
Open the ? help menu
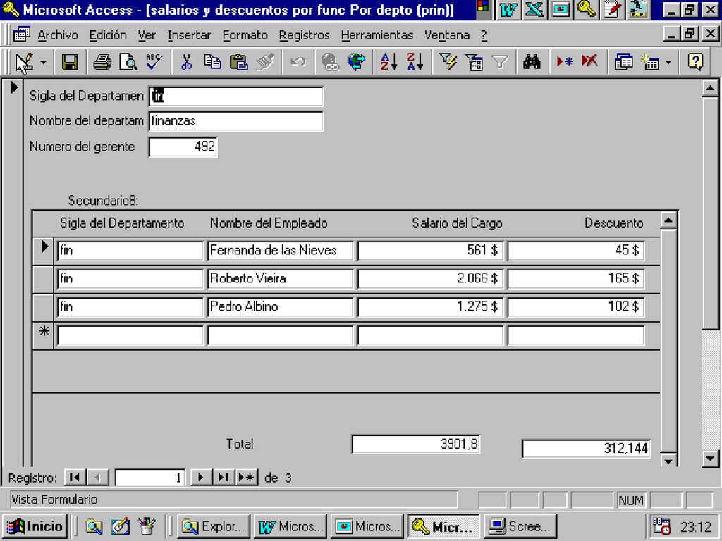484,35
